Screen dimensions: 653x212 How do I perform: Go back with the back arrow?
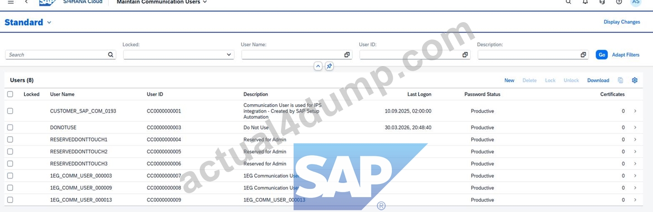point(26,2)
